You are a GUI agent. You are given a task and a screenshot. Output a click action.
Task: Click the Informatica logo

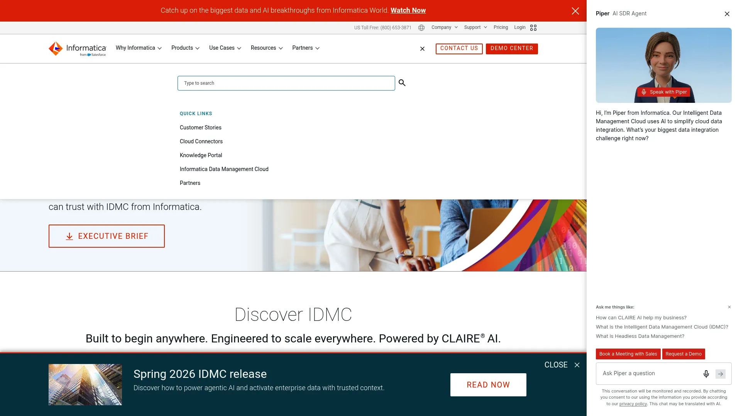pyautogui.click(x=77, y=49)
